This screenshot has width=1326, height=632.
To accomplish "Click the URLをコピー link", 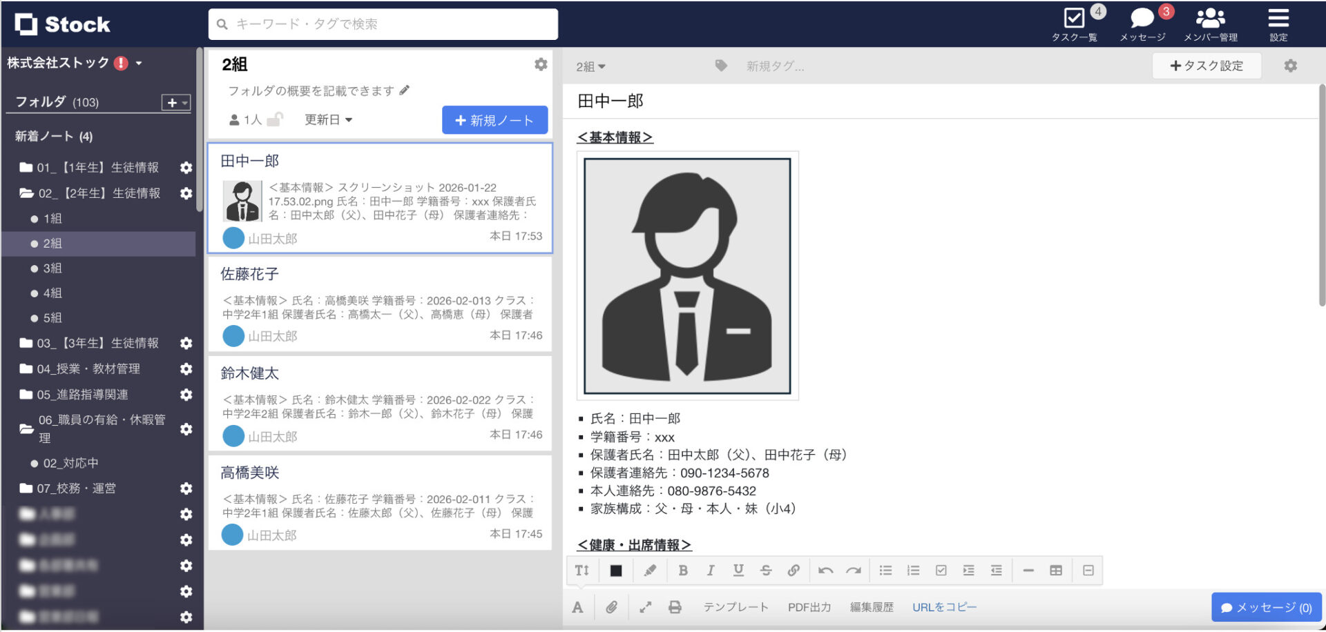I will [944, 607].
